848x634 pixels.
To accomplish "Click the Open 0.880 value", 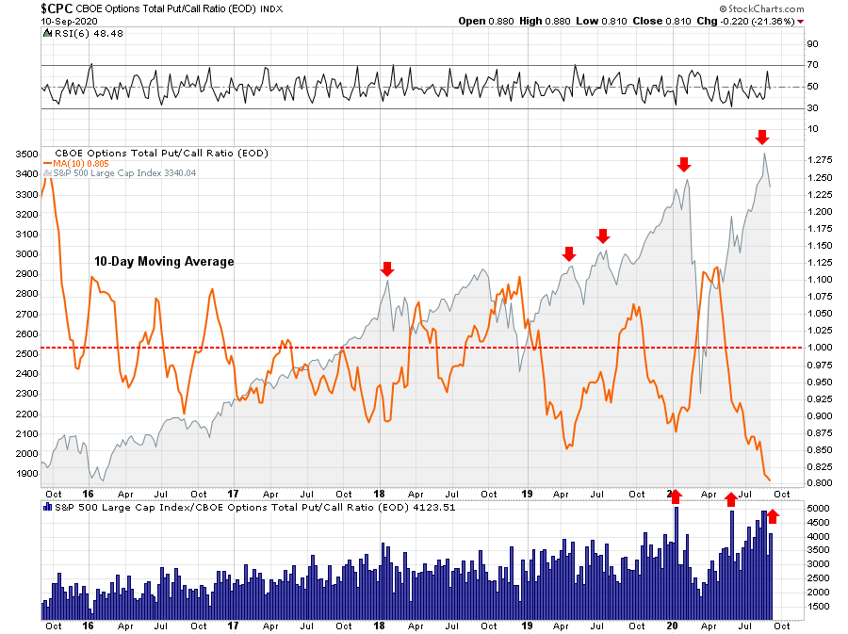I will 485,21.
